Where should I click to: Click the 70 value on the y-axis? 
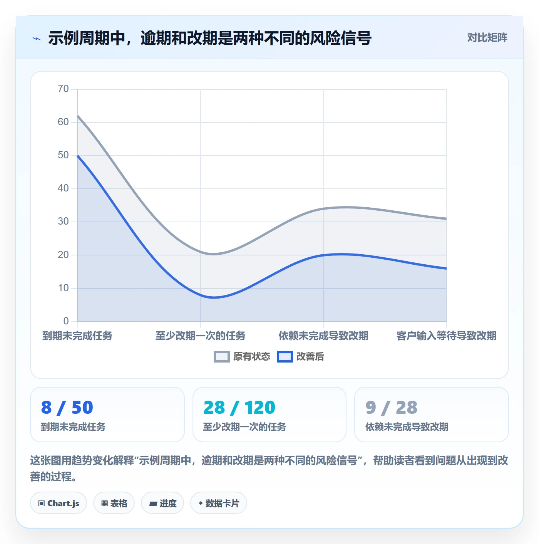(x=63, y=89)
